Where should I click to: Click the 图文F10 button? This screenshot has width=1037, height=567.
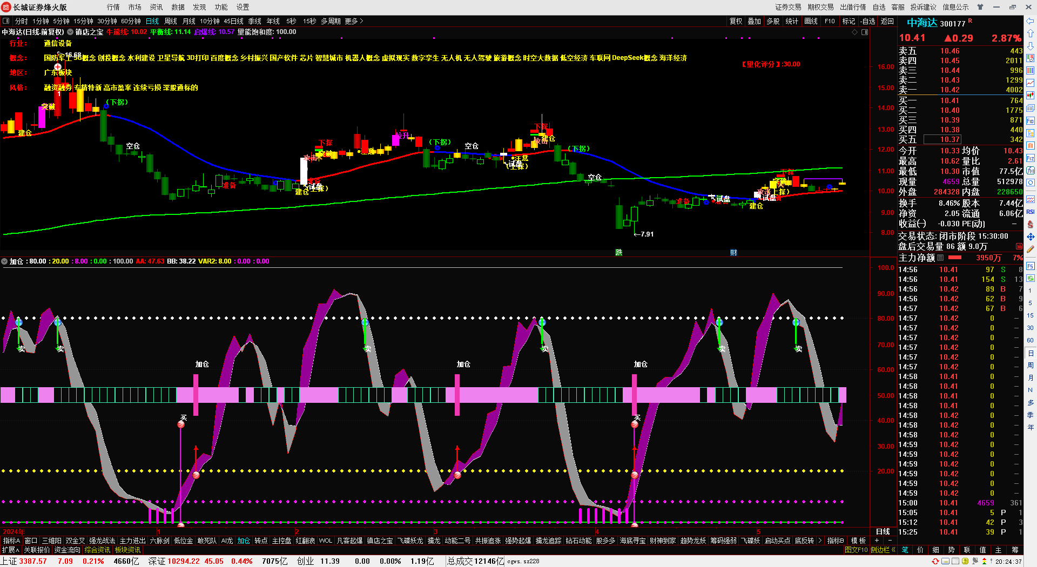[856, 550]
